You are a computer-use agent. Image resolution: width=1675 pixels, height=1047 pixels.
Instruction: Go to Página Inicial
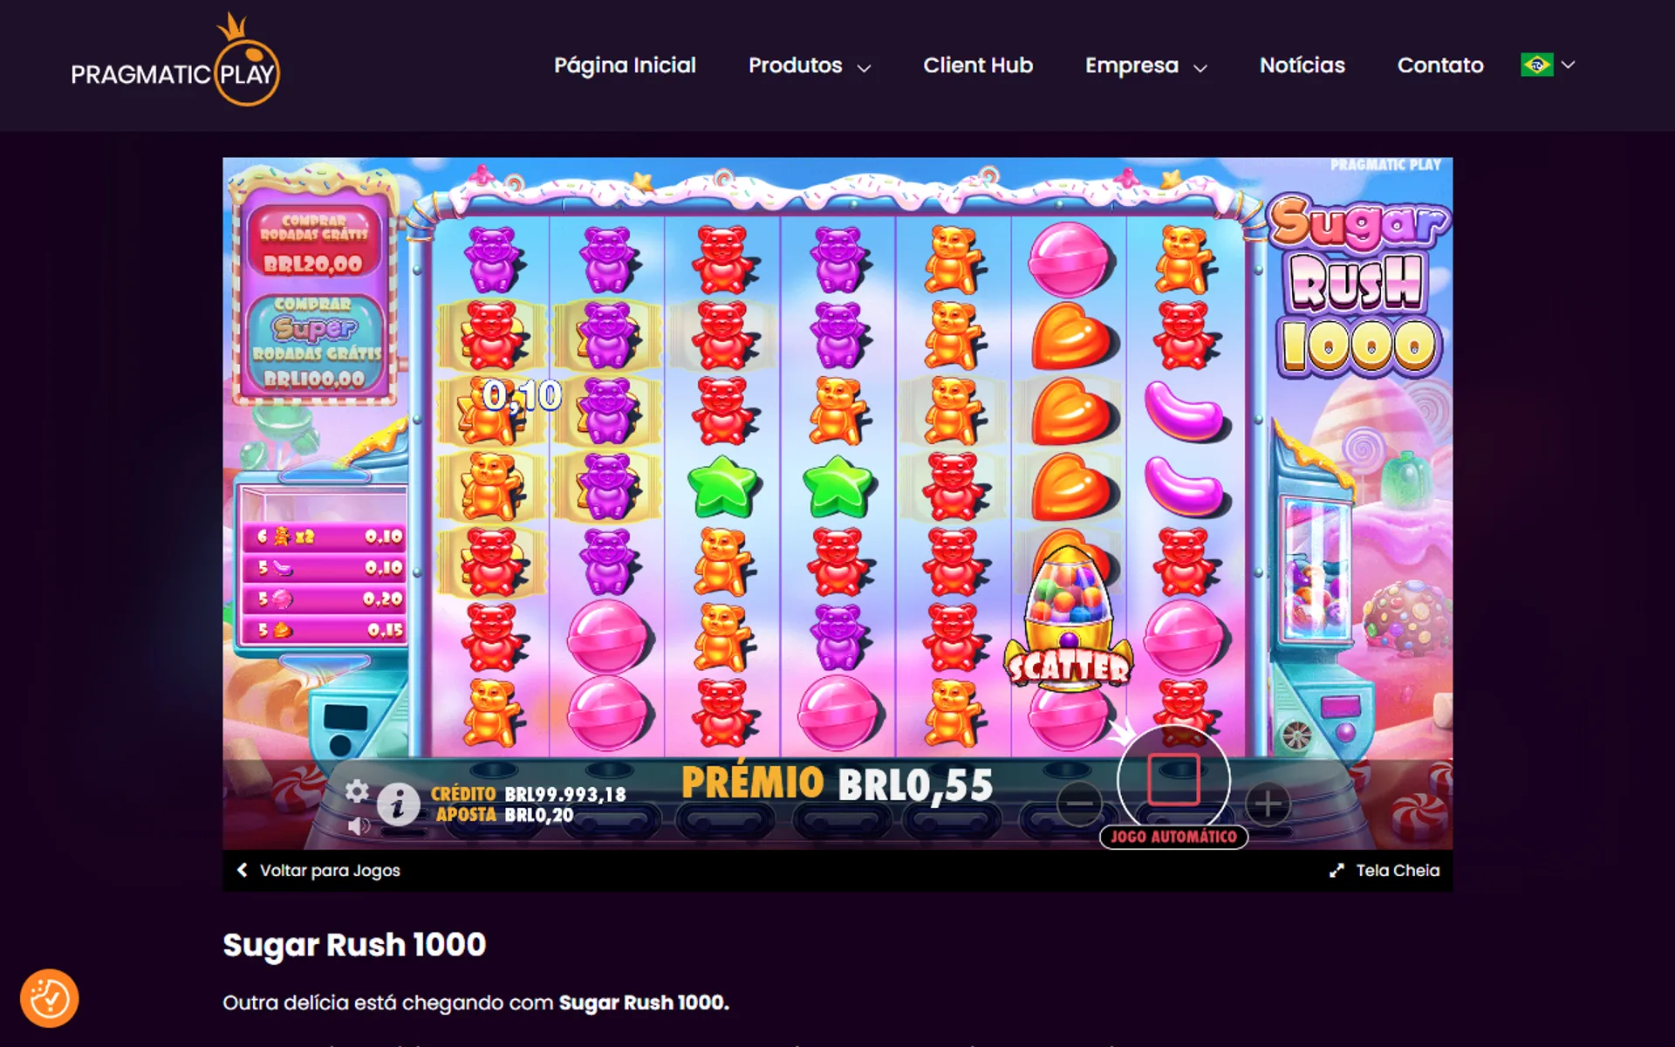(x=625, y=65)
